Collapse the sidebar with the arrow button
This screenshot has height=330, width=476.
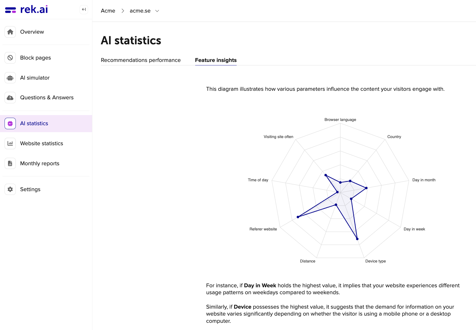84,10
